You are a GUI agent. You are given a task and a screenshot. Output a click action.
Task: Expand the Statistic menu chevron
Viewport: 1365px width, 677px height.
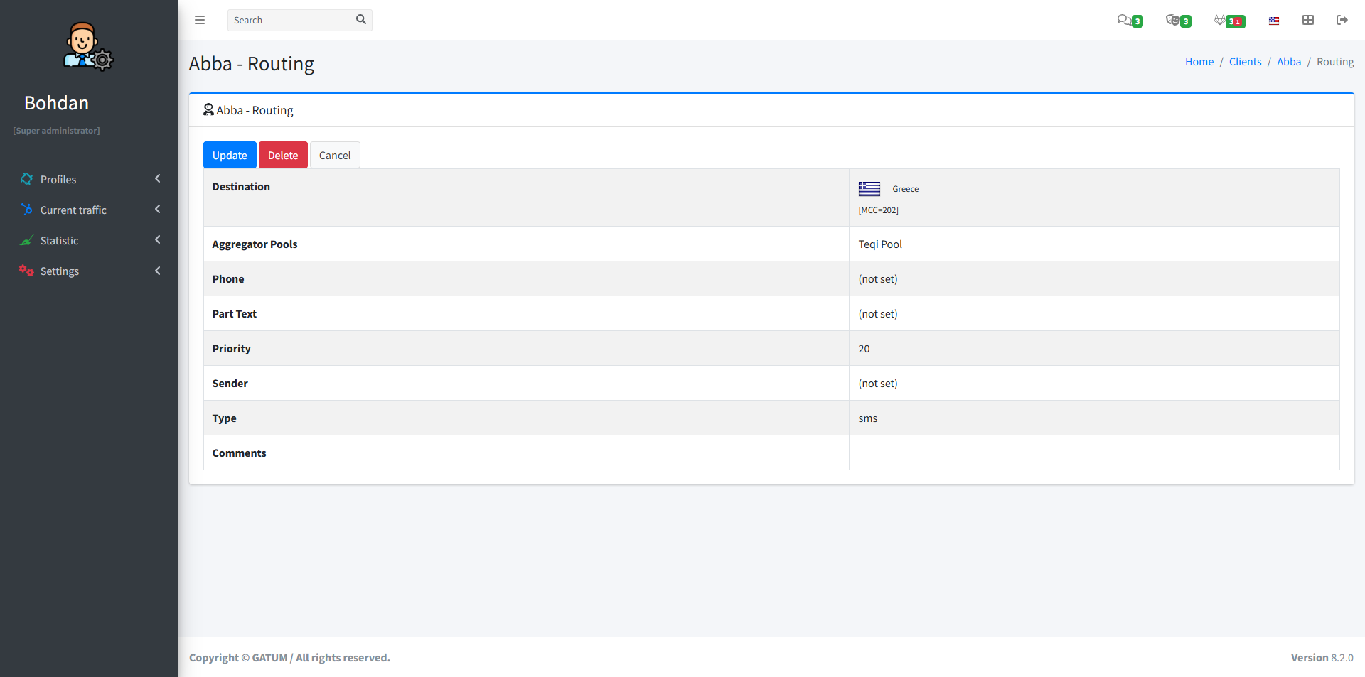pos(158,240)
